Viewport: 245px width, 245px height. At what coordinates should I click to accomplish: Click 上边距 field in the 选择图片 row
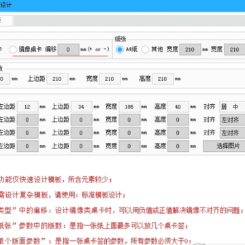coord(81,146)
